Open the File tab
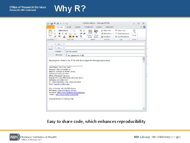 [x=50, y=27]
